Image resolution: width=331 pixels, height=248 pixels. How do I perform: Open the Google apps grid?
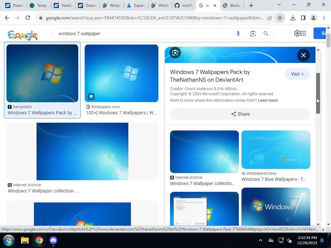[x=303, y=33]
